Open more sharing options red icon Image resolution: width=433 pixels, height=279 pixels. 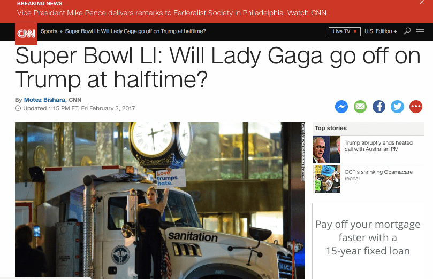pyautogui.click(x=416, y=107)
